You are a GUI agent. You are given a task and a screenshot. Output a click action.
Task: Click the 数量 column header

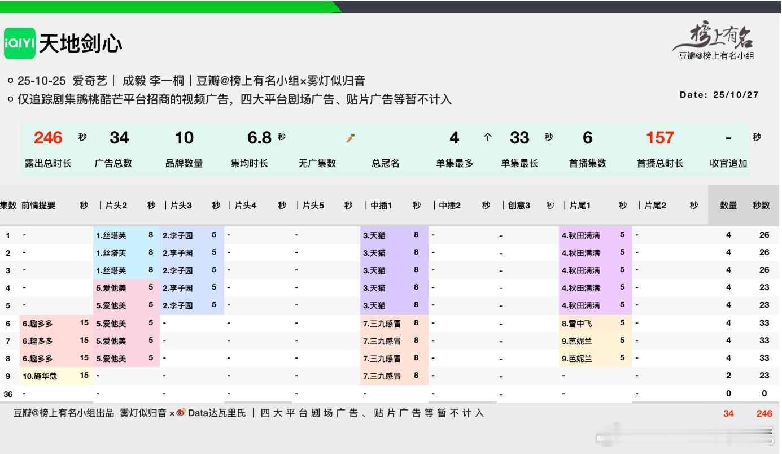(x=728, y=206)
